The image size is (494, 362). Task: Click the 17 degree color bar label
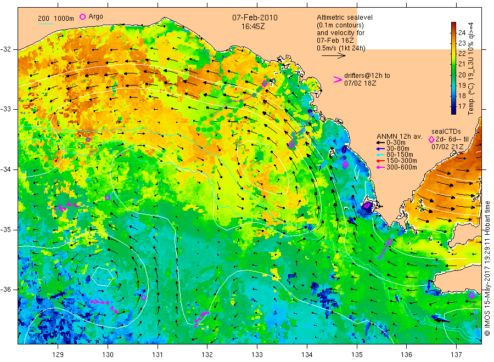pos(462,106)
